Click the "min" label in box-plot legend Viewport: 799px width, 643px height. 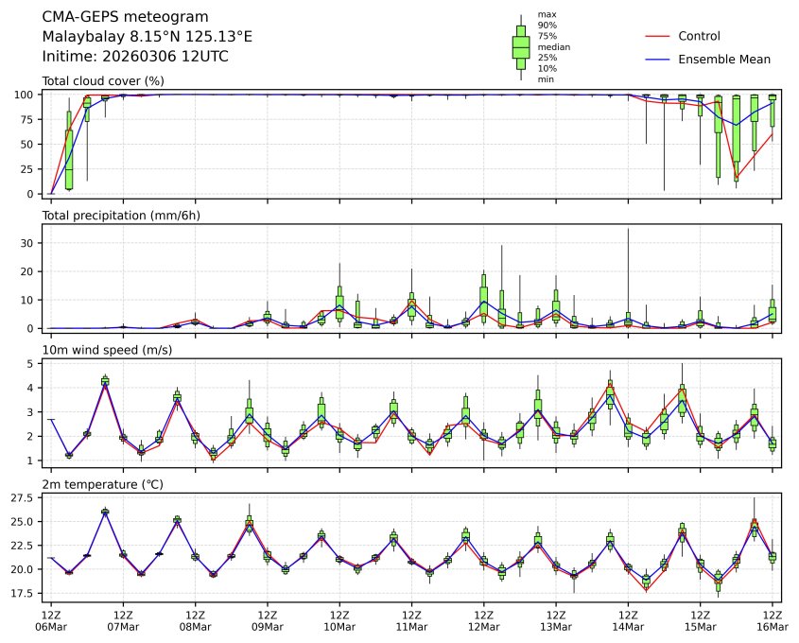pyautogui.click(x=545, y=79)
